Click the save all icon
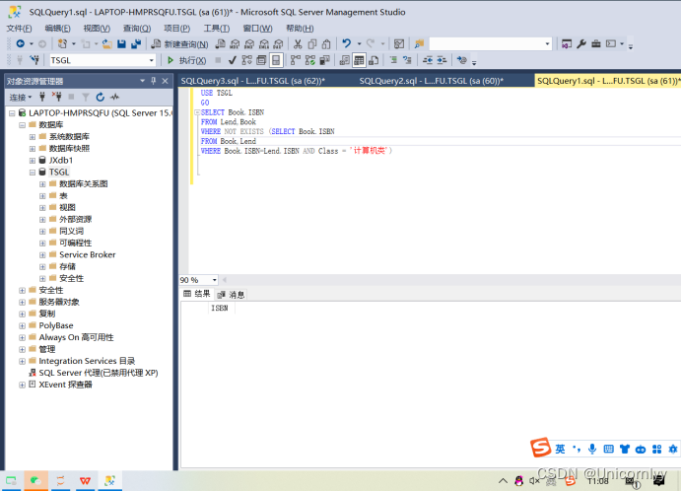Viewport: 682px width, 491px height. pos(136,43)
